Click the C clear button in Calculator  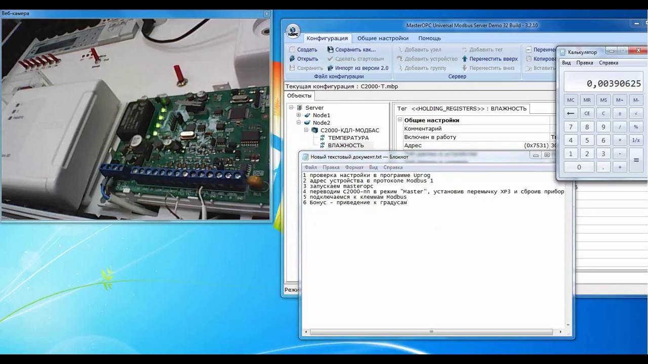pyautogui.click(x=603, y=113)
